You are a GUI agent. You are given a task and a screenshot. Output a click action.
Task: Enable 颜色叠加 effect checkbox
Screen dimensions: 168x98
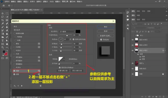(14, 57)
